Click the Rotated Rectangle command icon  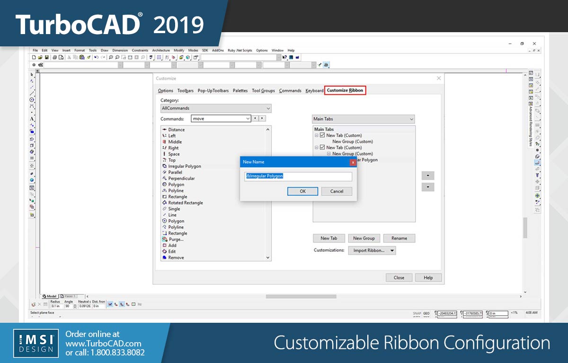pyautogui.click(x=164, y=203)
